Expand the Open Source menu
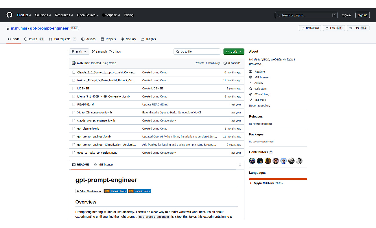The image size is (376, 228). pos(87,15)
